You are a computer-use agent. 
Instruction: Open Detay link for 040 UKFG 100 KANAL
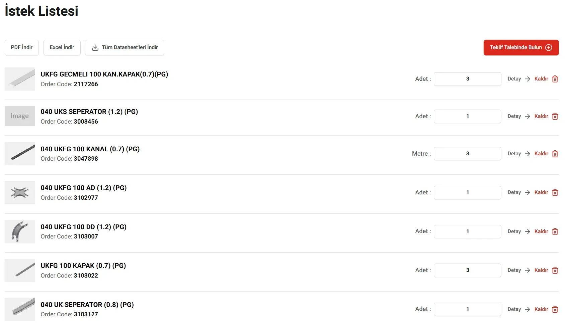coord(514,154)
